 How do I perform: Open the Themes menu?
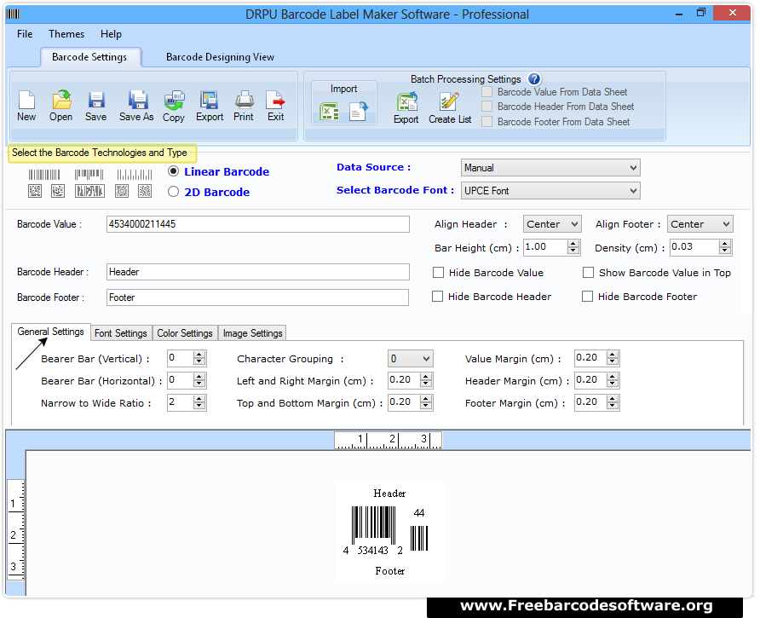click(66, 34)
